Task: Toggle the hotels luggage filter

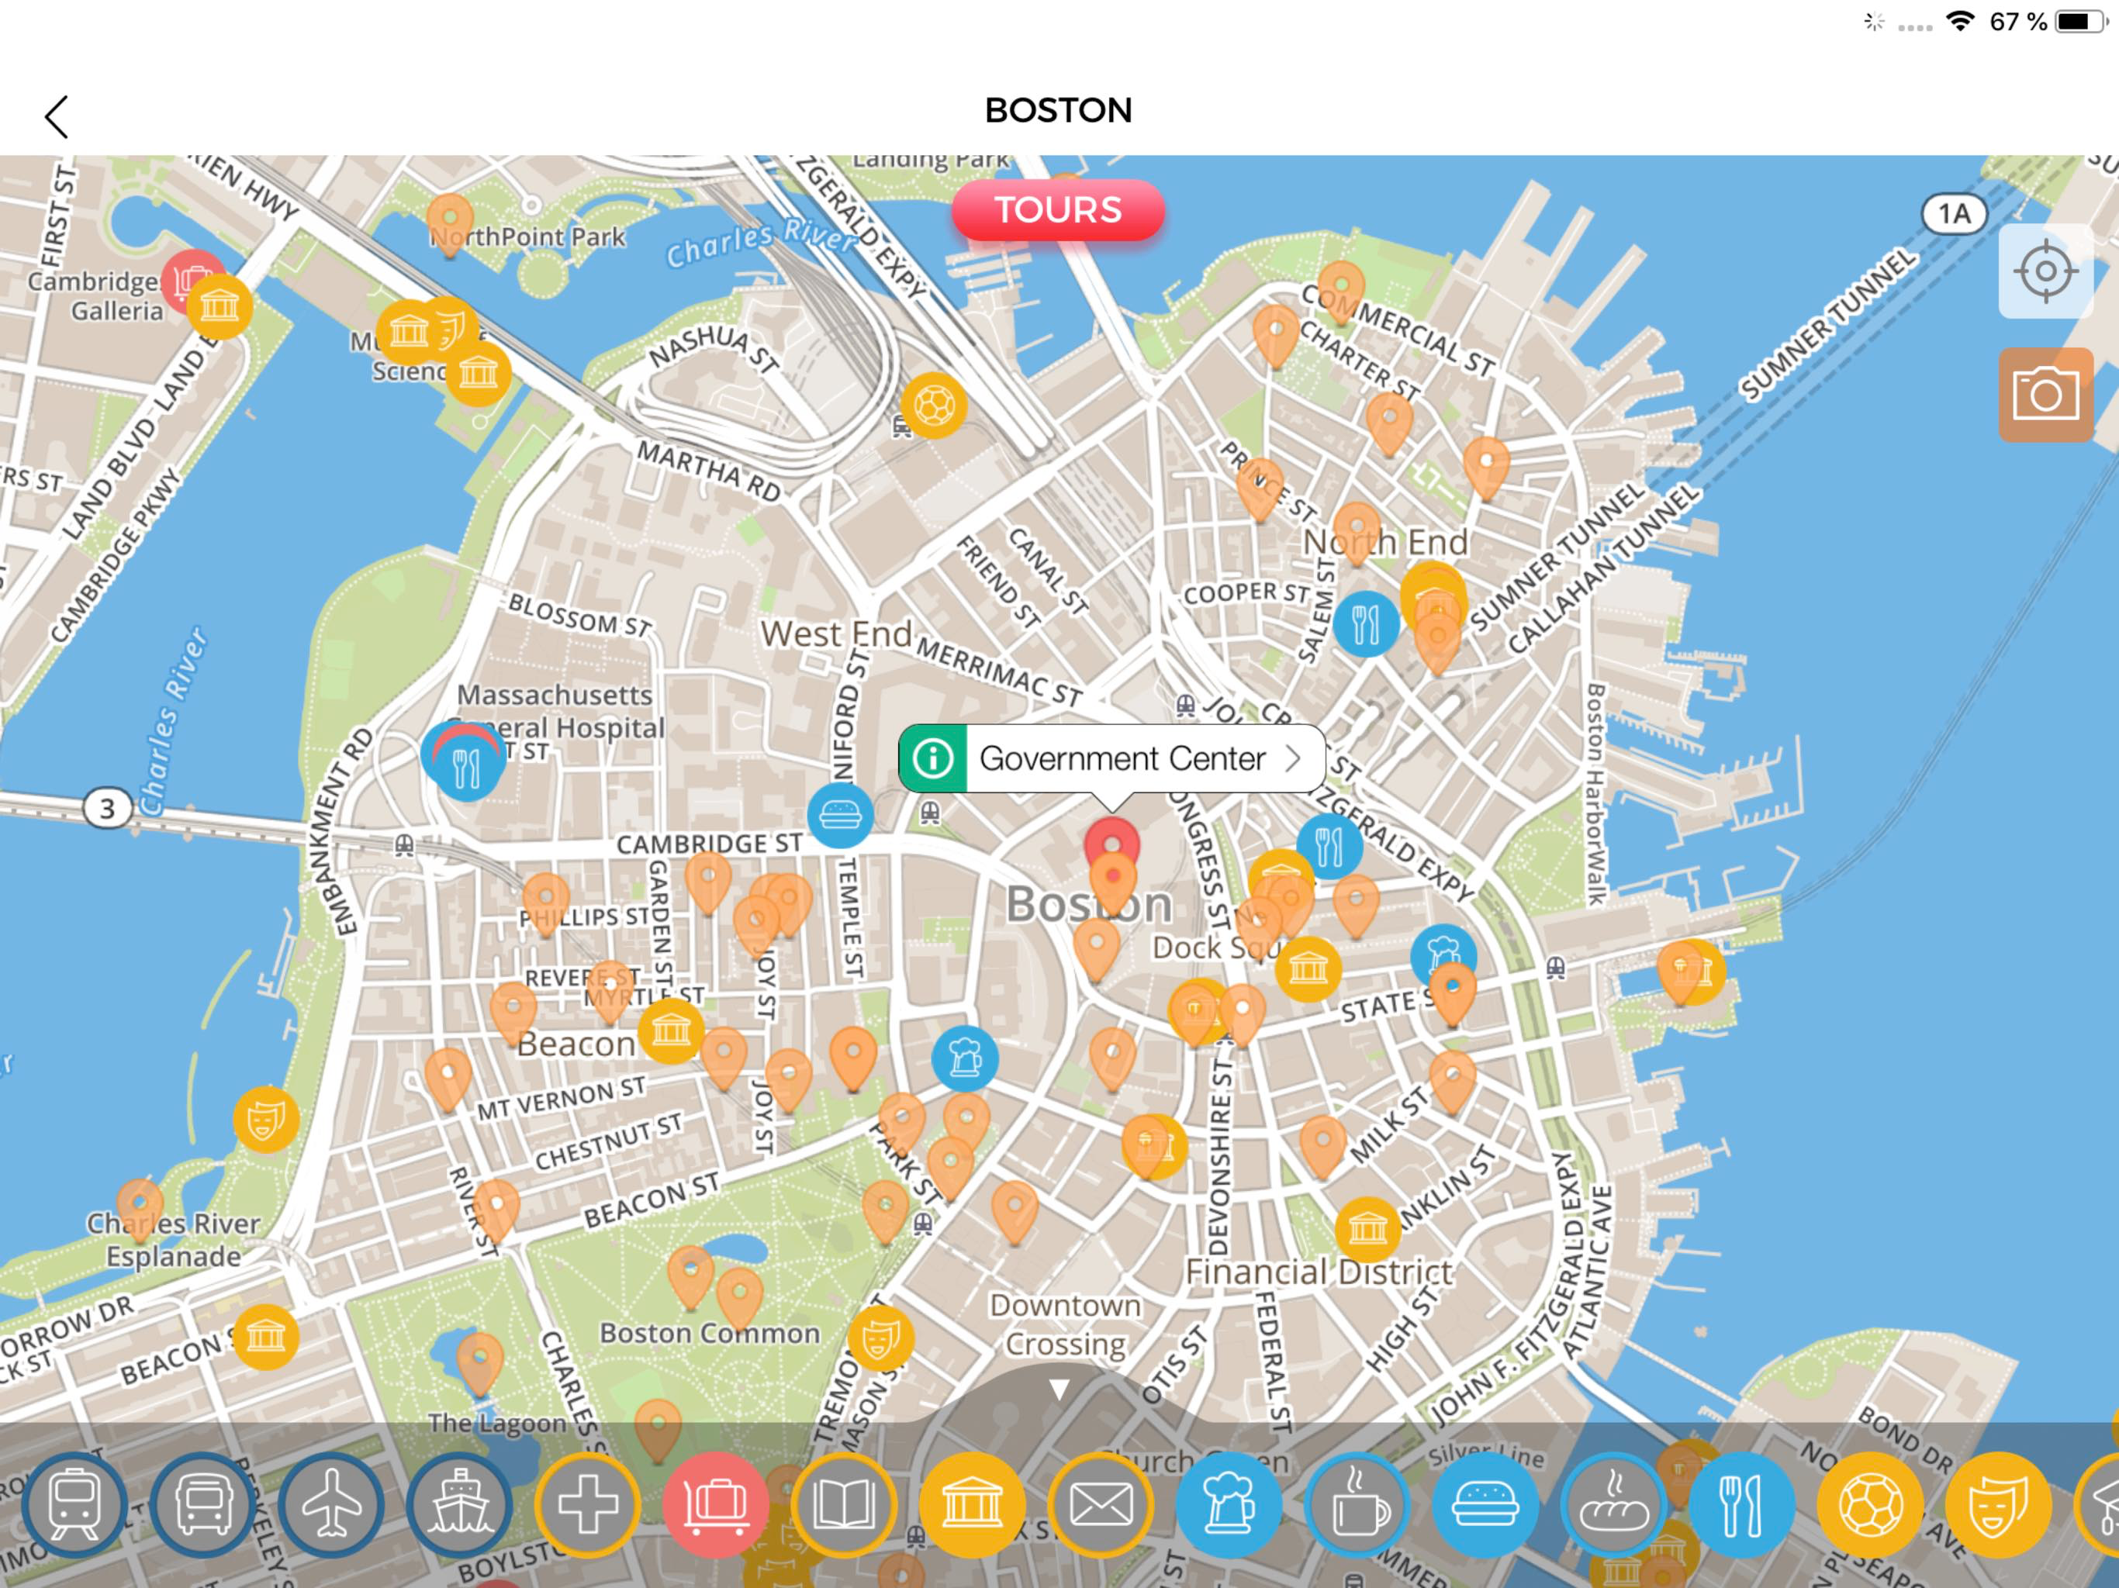Action: click(716, 1505)
